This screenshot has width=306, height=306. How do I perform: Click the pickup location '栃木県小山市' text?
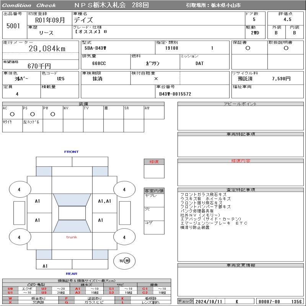[226, 5]
